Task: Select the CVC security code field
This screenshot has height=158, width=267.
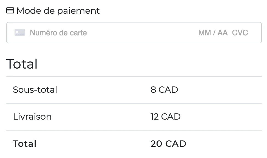Action: coord(240,33)
